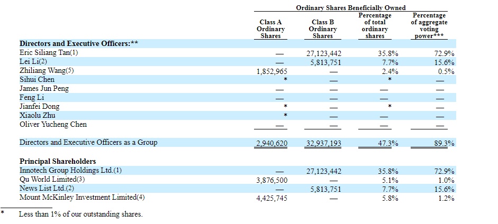Image resolution: width=498 pixels, height=224 pixels.
Task: Click the Class B Ordinary Shares column header
Action: pos(322,29)
